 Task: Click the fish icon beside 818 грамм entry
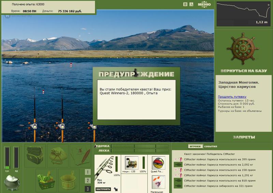[x=178, y=181]
